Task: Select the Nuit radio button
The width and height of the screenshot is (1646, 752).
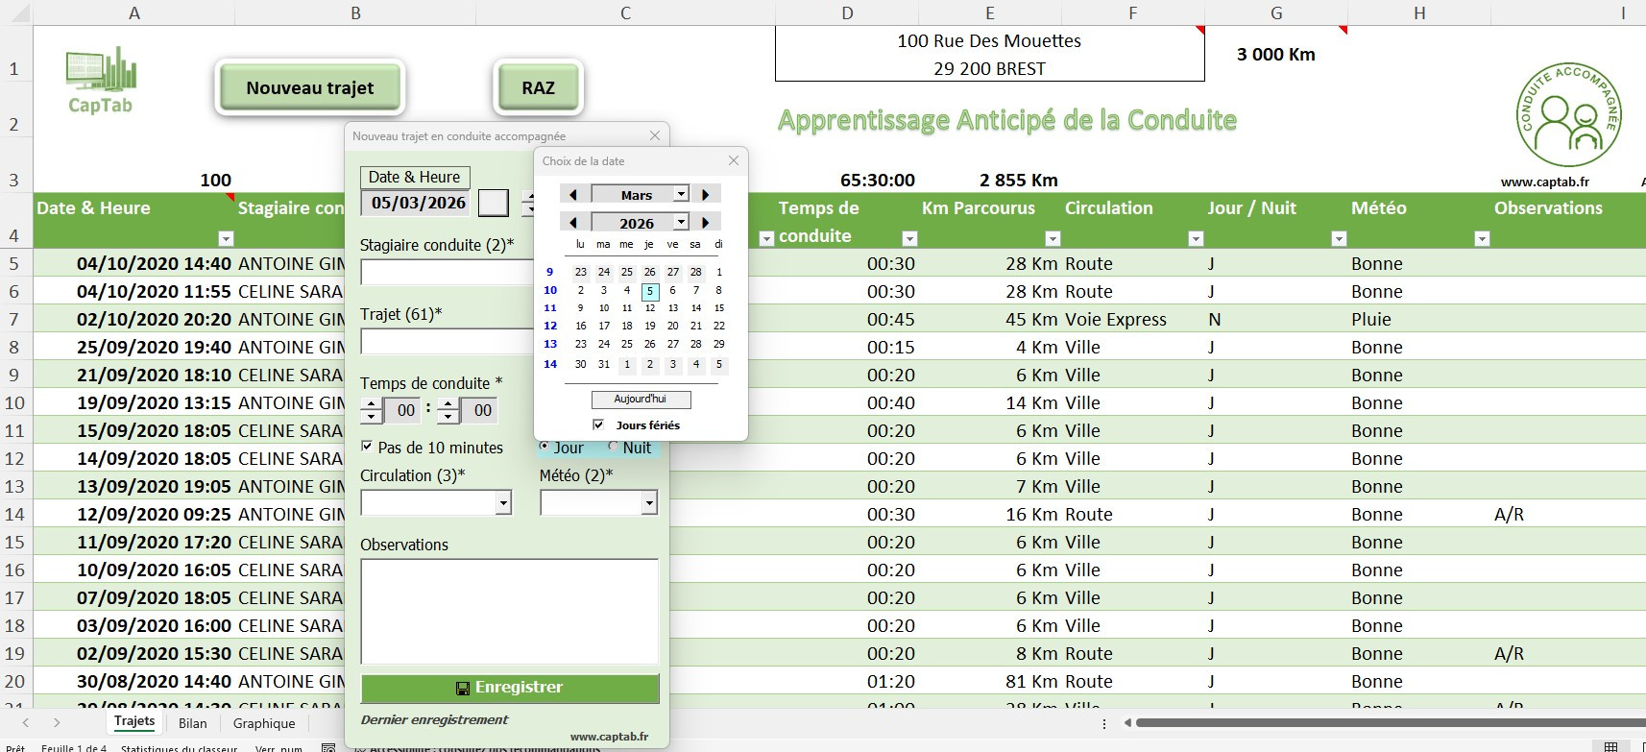Action: tap(614, 447)
